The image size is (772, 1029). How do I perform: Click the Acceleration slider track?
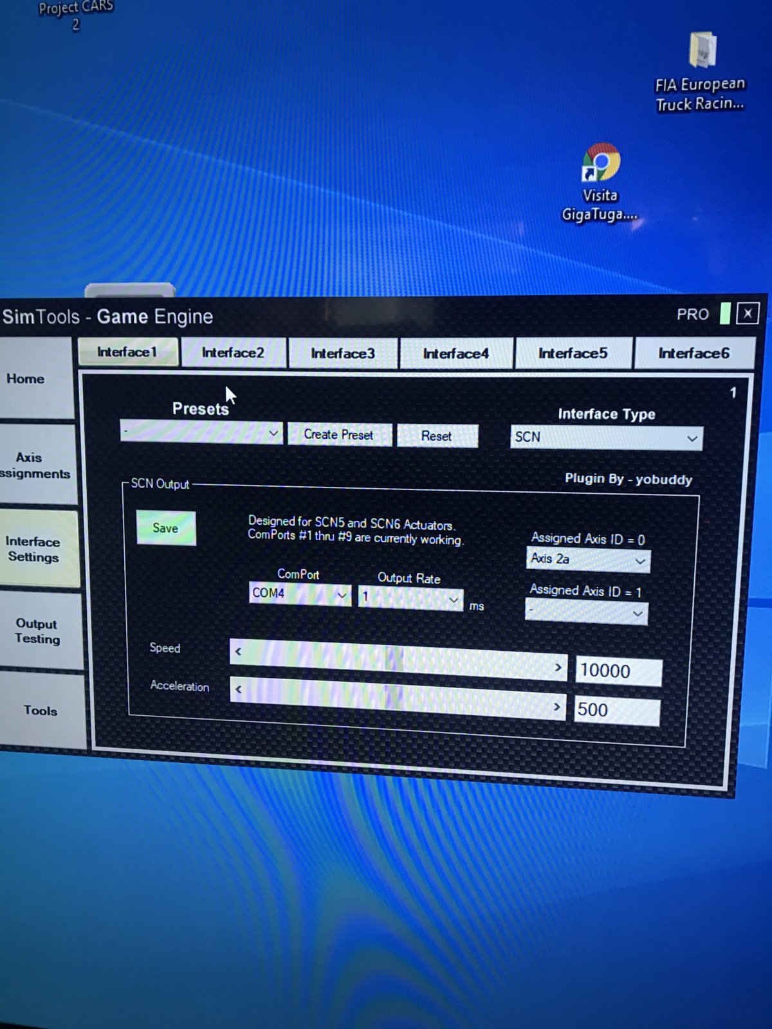[x=398, y=697]
